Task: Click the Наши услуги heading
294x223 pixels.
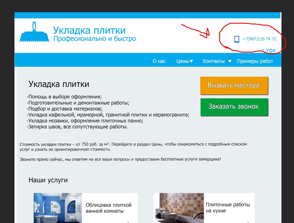Action: pyautogui.click(x=48, y=180)
